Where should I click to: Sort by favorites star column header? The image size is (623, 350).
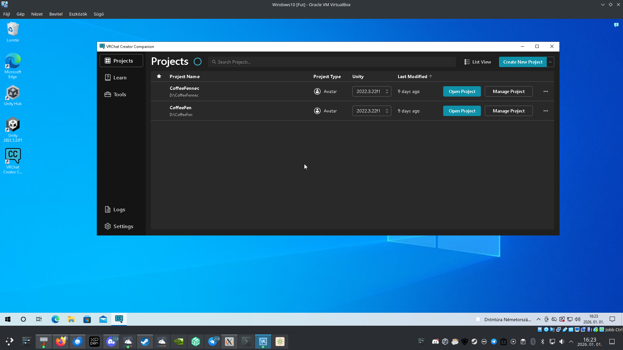tap(159, 76)
